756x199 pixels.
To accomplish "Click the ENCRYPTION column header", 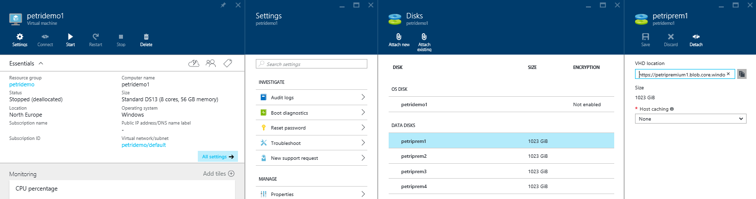I will (x=586, y=67).
